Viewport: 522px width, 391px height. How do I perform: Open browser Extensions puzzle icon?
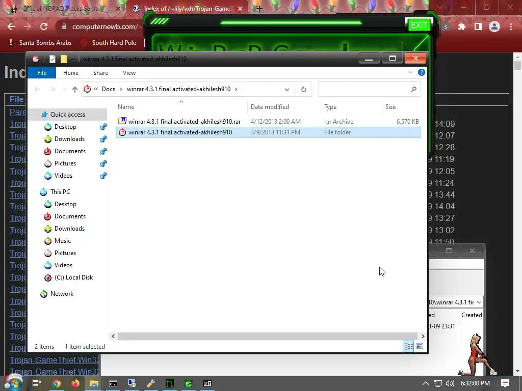click(462, 26)
